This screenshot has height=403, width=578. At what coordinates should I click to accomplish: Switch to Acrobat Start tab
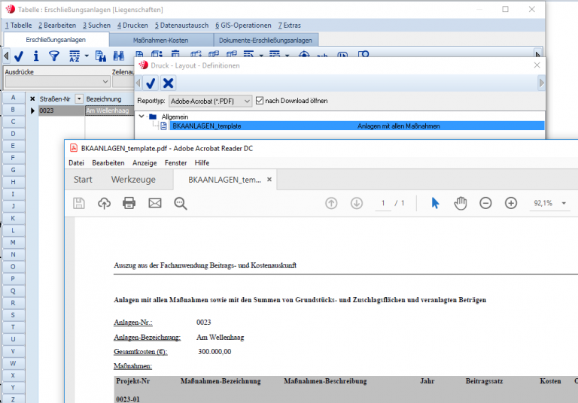(83, 180)
